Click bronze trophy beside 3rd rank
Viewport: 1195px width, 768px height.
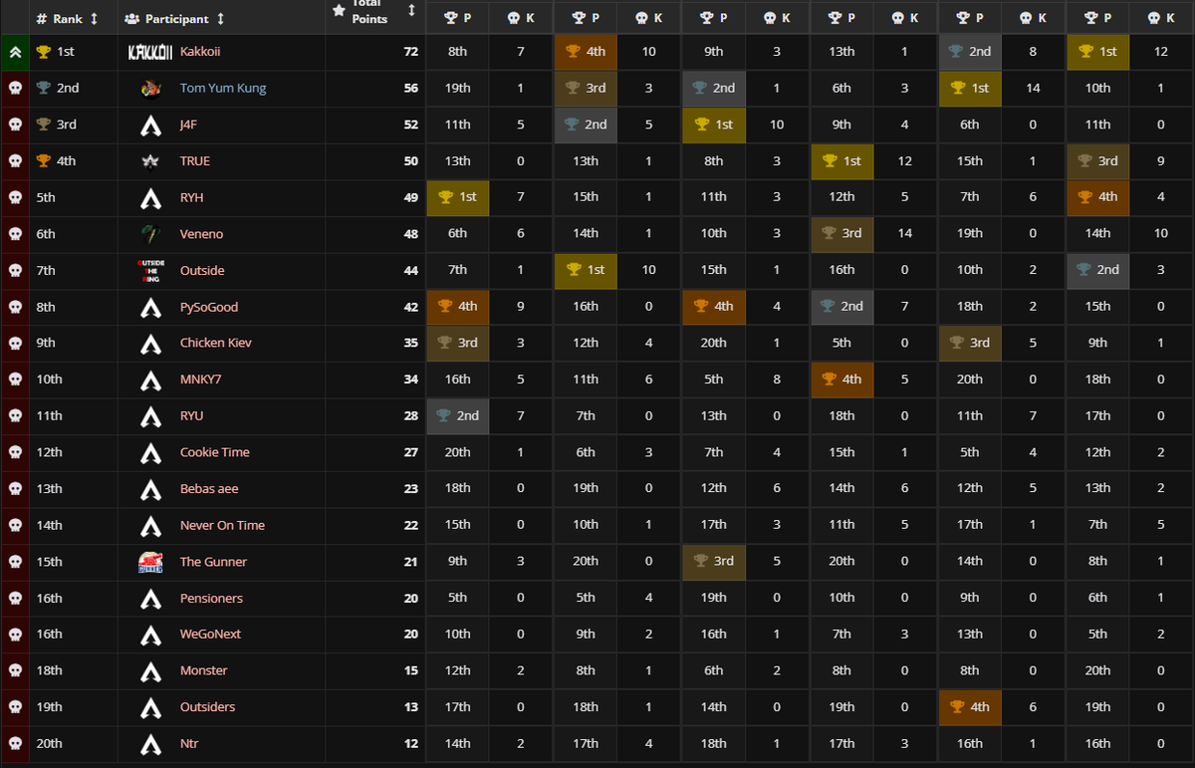[x=43, y=125]
